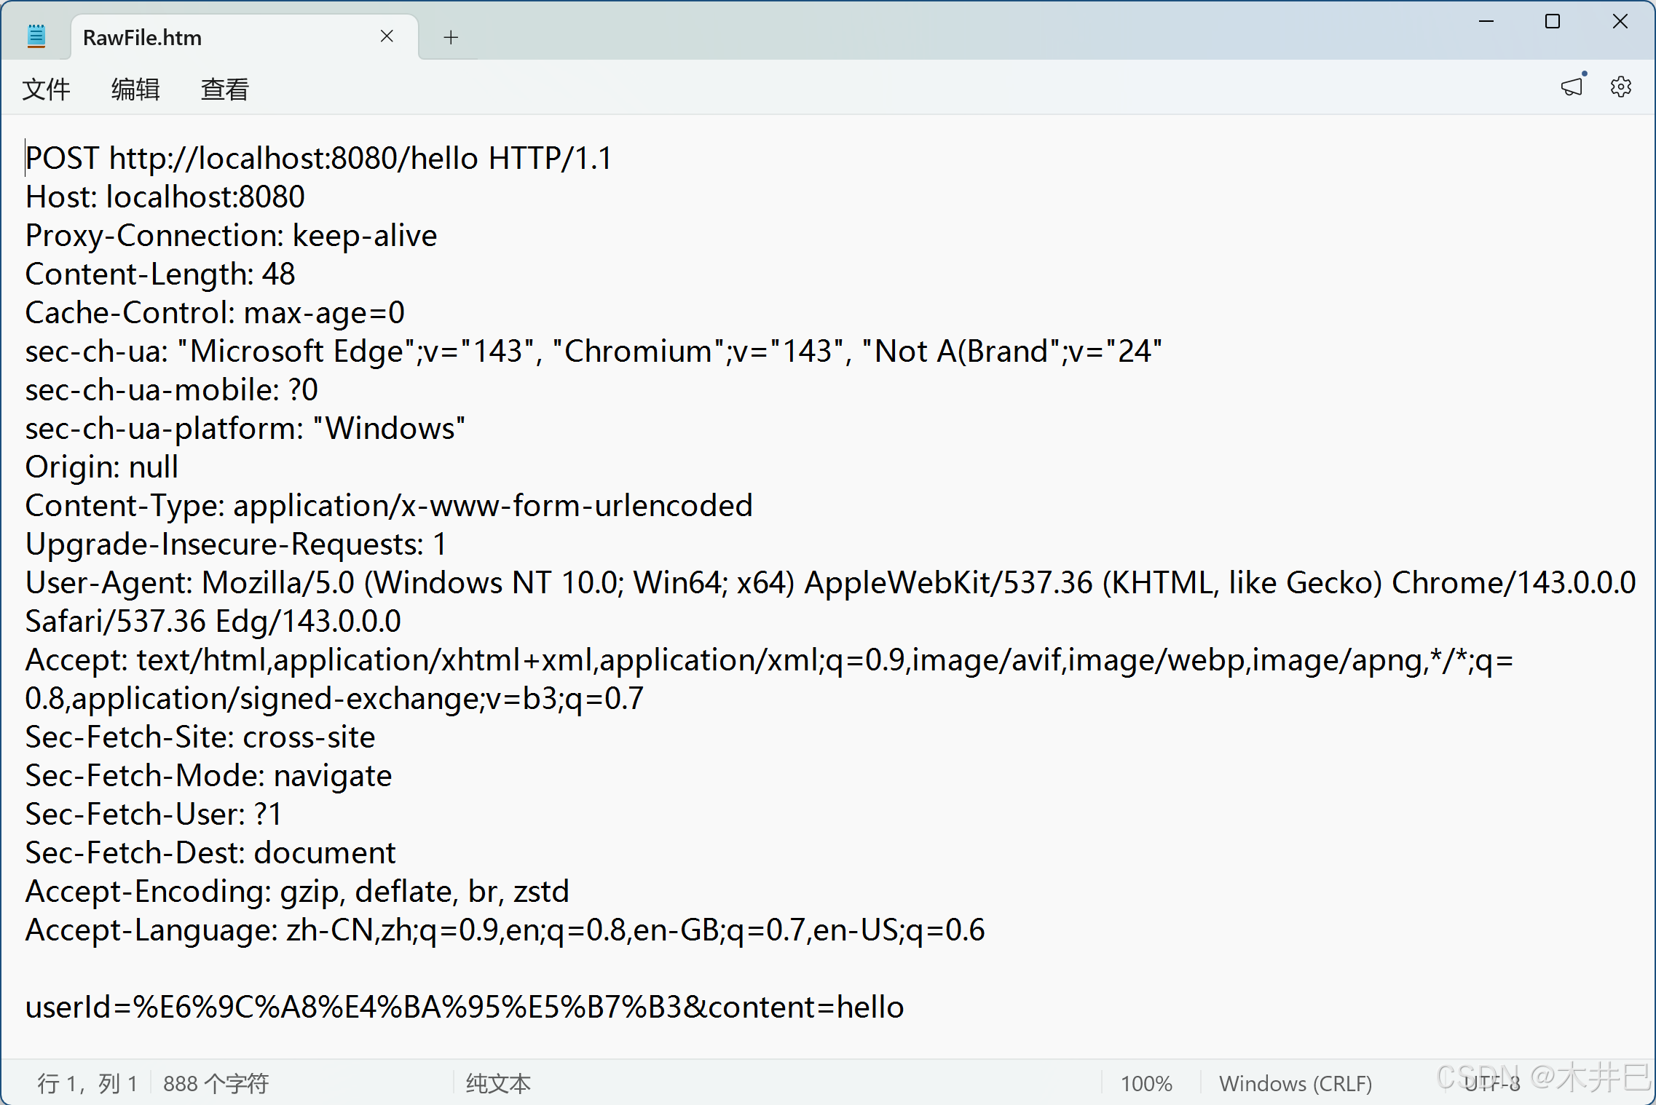Viewport: 1656px width, 1105px height.
Task: Open the settings gear icon
Action: (1620, 87)
